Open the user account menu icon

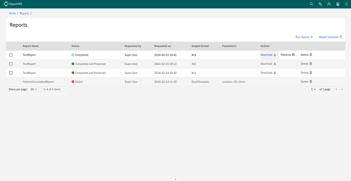(338, 4)
